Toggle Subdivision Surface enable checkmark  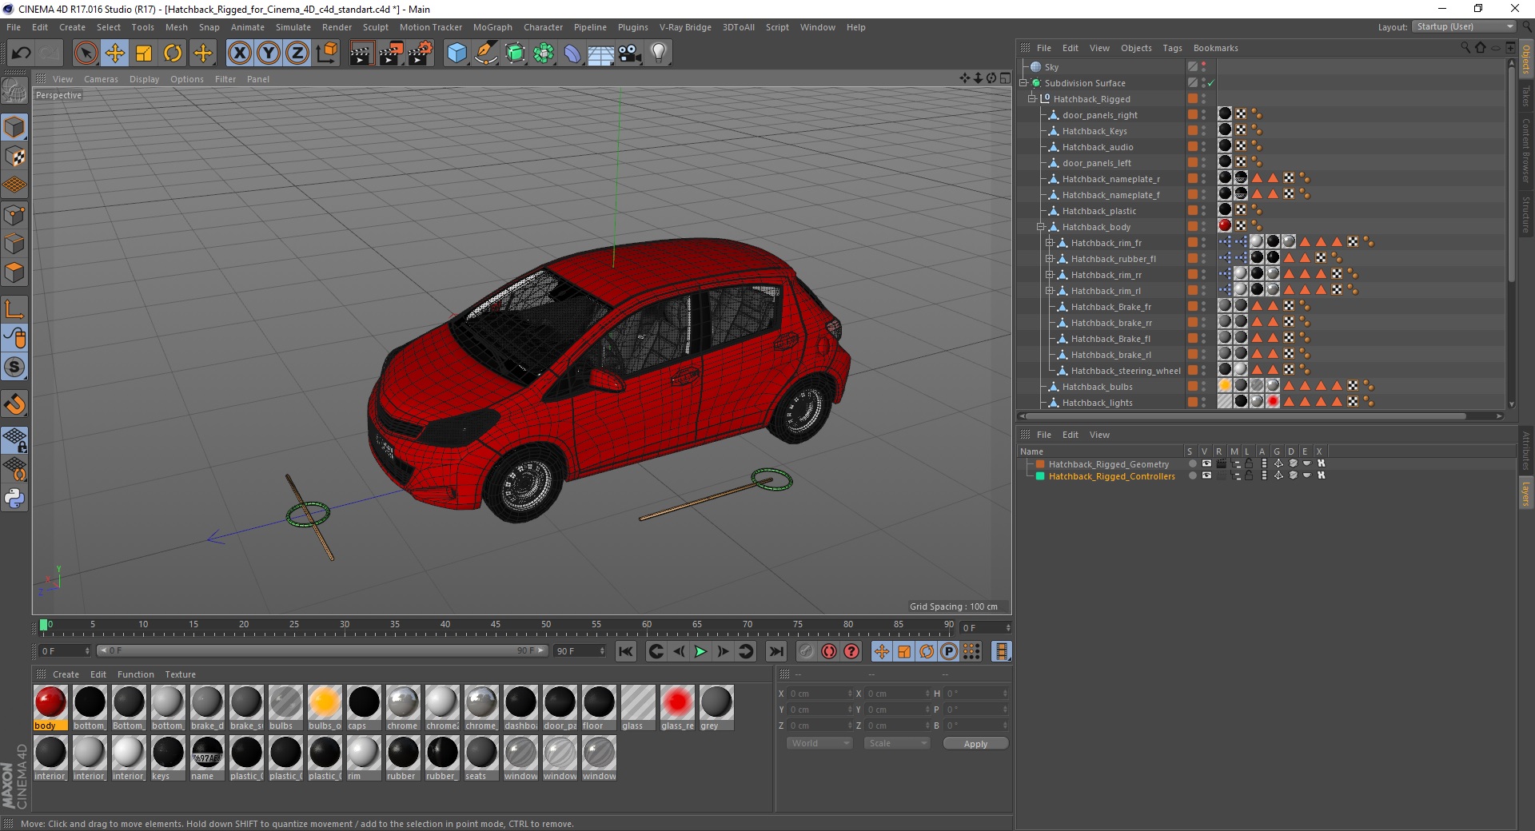click(x=1210, y=83)
